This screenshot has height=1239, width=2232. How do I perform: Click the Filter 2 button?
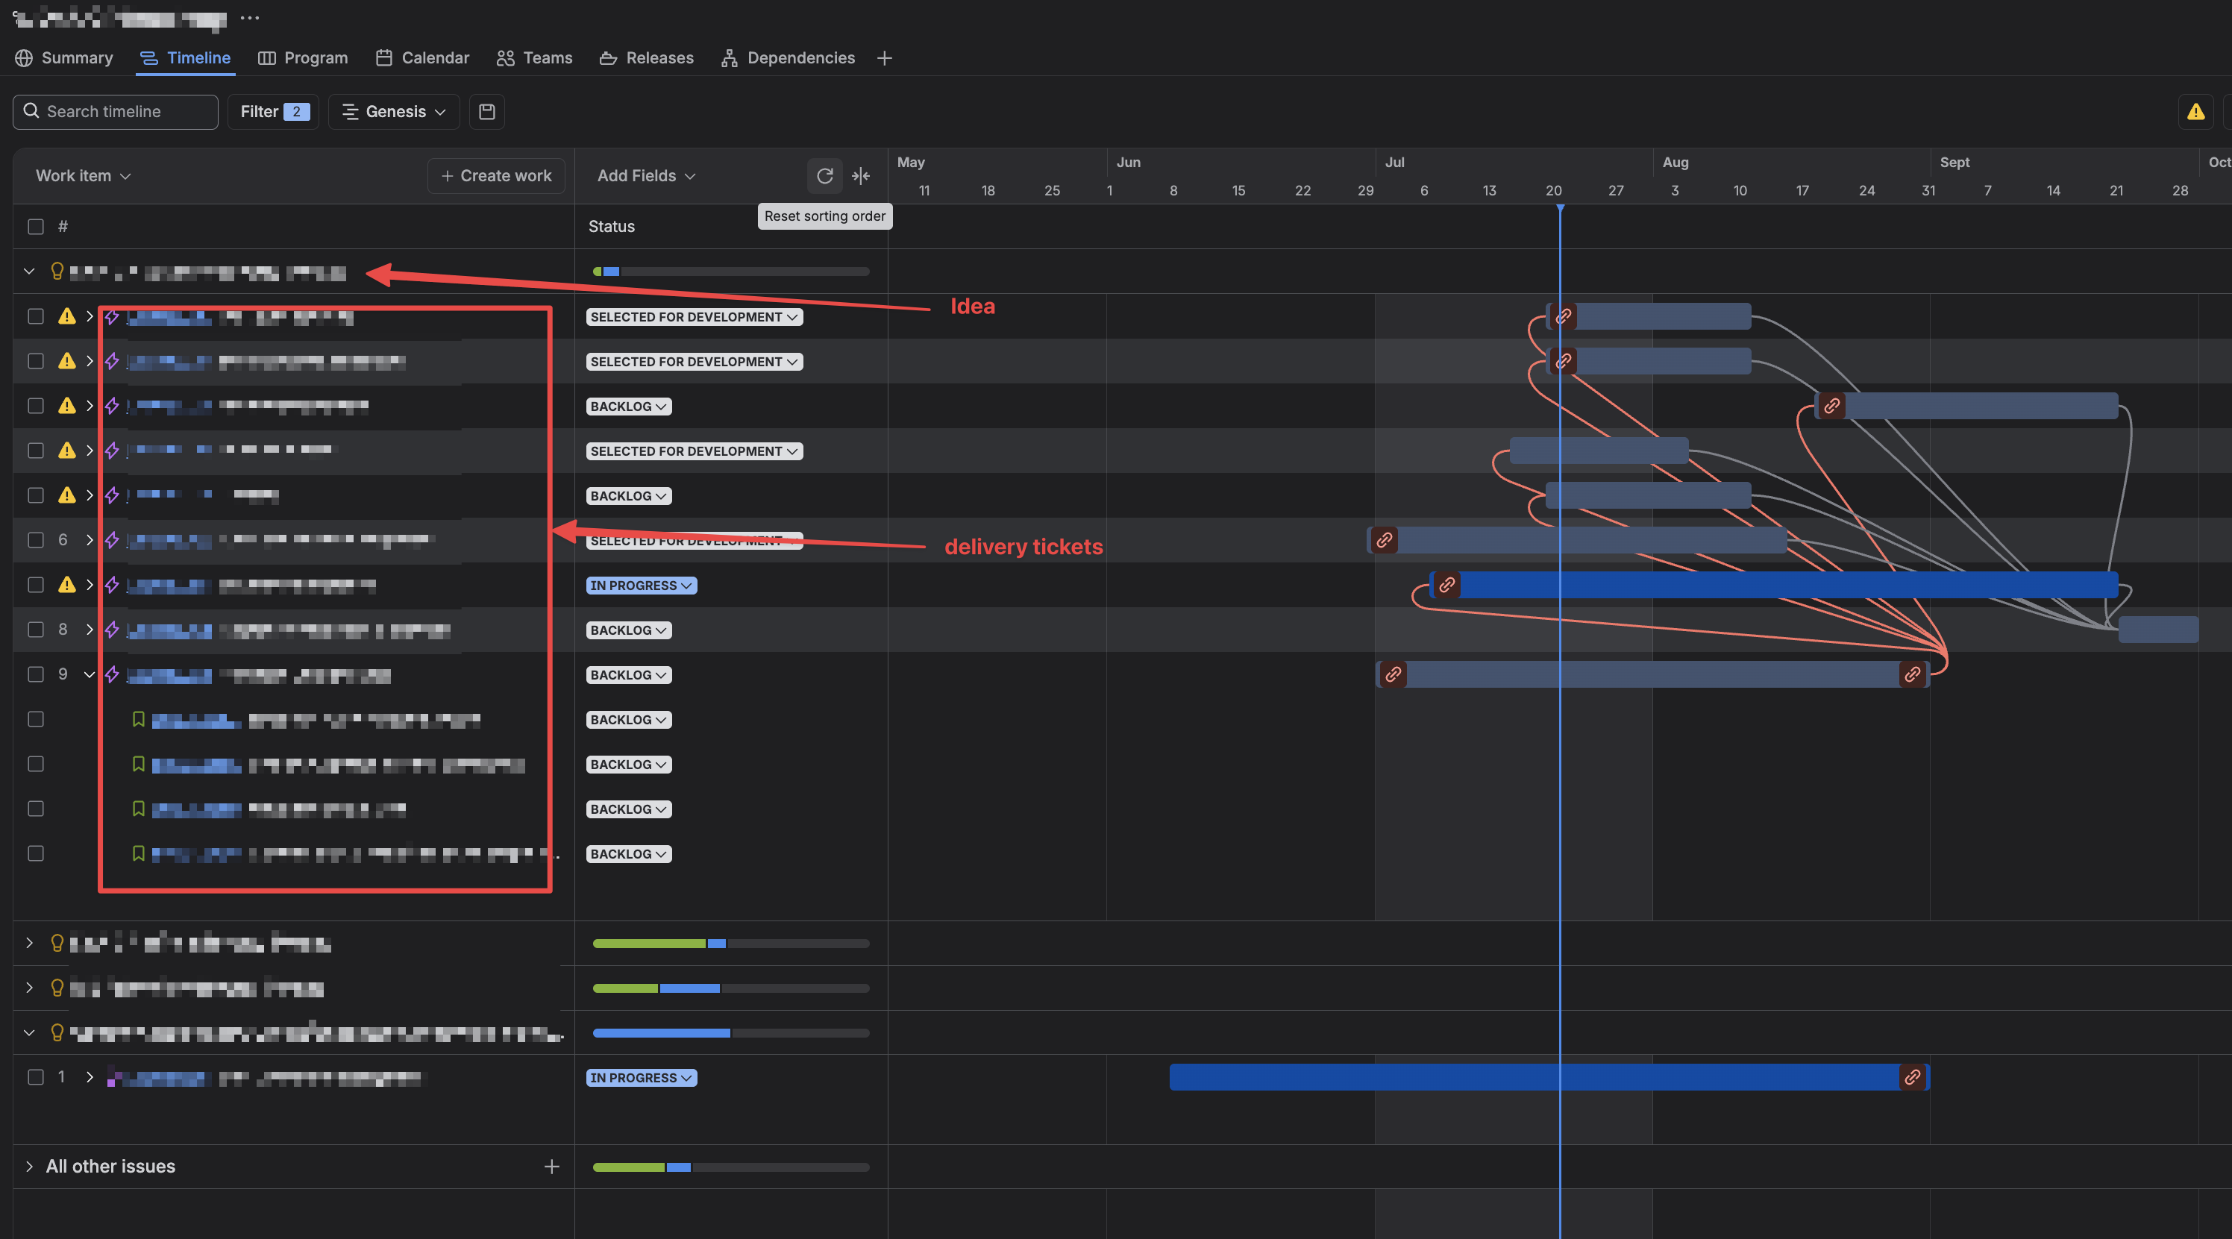(274, 112)
